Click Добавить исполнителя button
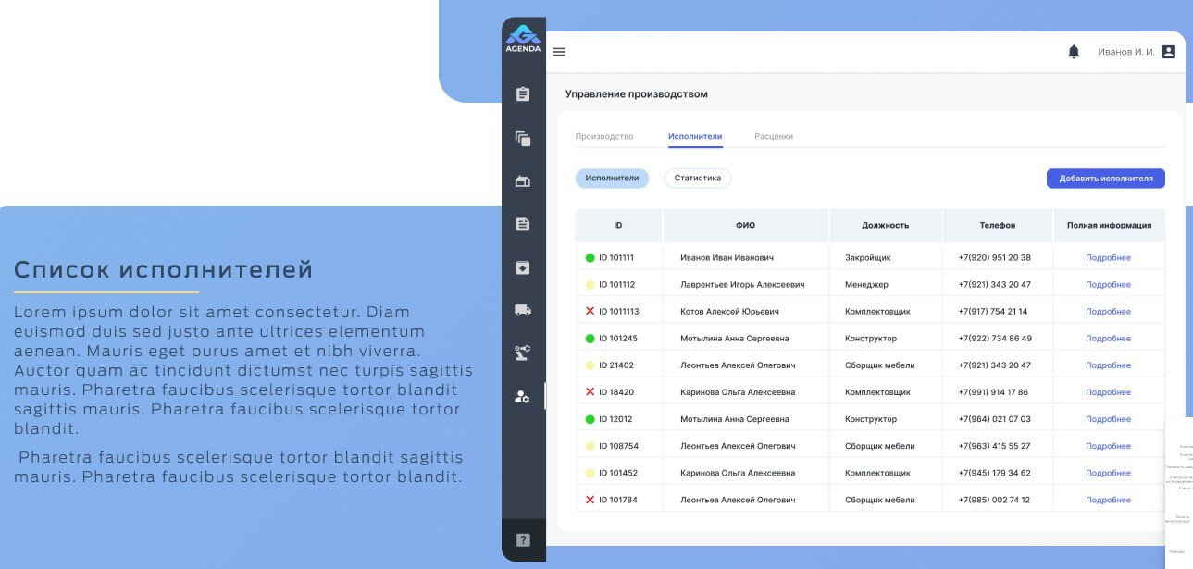 [x=1105, y=179]
